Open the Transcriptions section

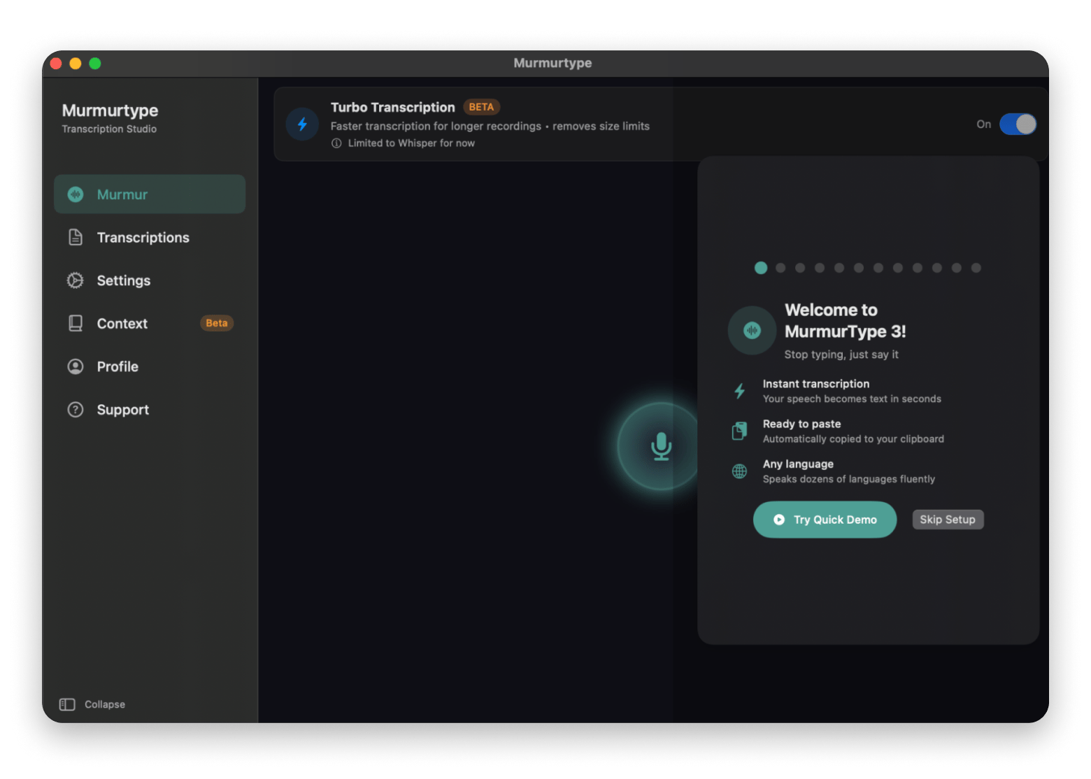[150, 238]
